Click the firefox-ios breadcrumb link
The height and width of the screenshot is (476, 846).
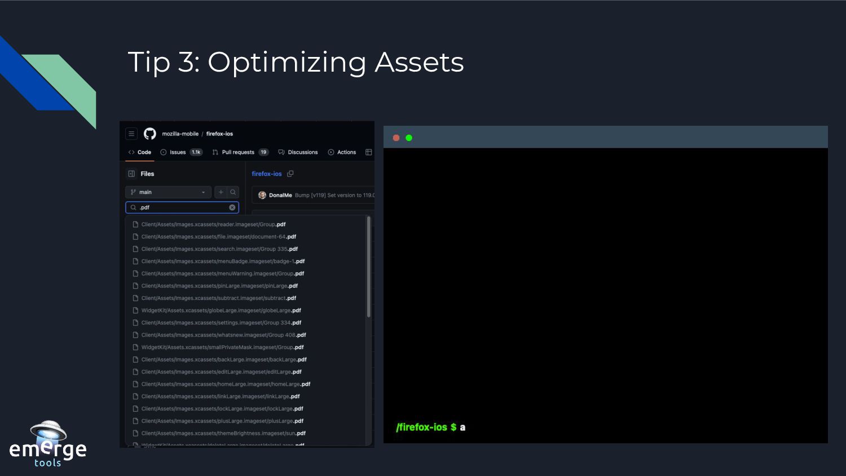point(219,134)
